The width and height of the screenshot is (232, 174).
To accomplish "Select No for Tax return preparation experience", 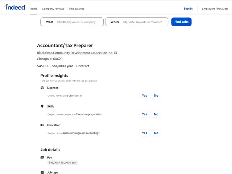I will (156, 114).
